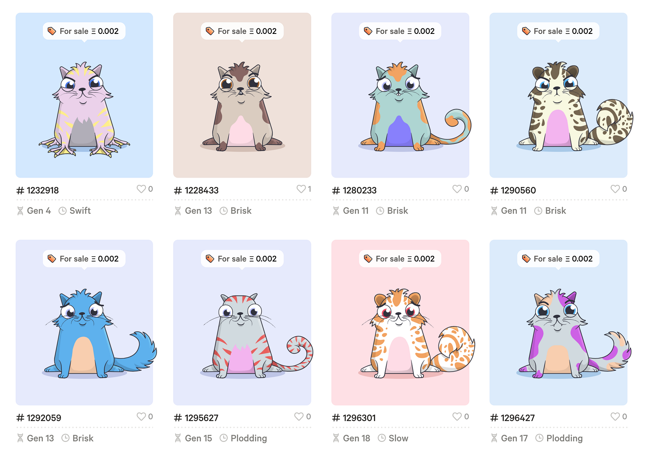Click the heart icon beside #1295627
Image resolution: width=646 pixels, height=450 pixels.
[x=299, y=417]
